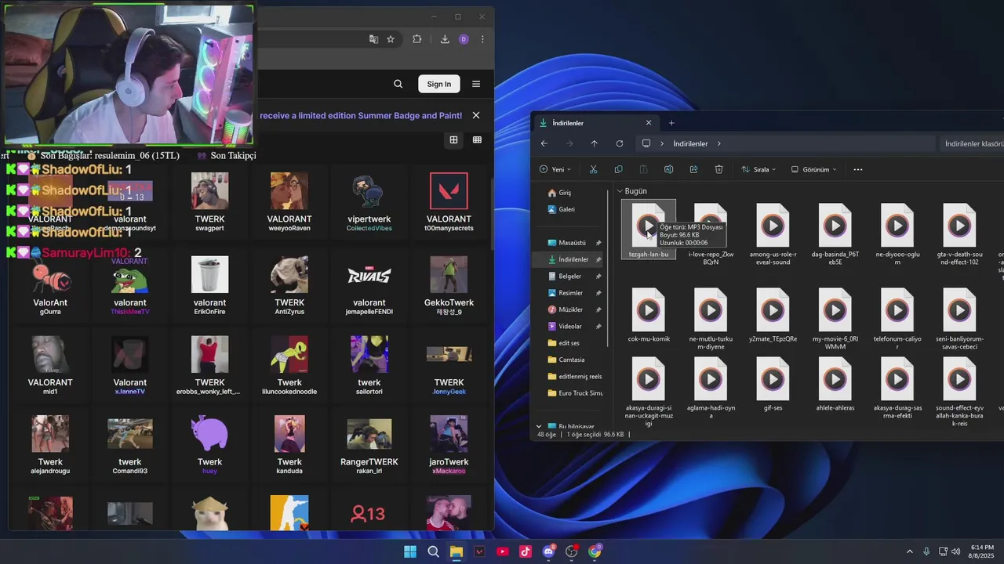Screen dimensions: 1004x564
Task: Select the İndirilenler tab in Explorer
Action: [x=595, y=123]
